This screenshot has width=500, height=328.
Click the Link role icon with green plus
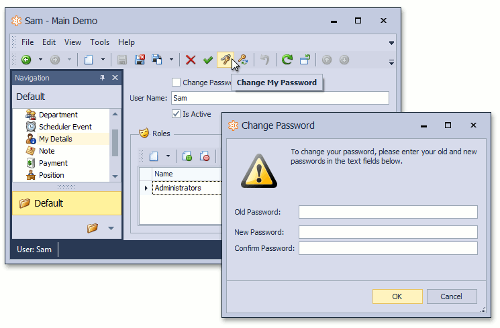(187, 156)
